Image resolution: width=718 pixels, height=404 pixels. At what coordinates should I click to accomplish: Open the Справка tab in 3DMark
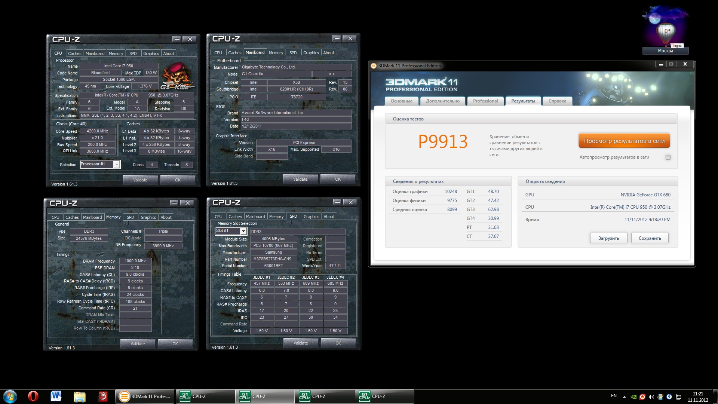(557, 101)
